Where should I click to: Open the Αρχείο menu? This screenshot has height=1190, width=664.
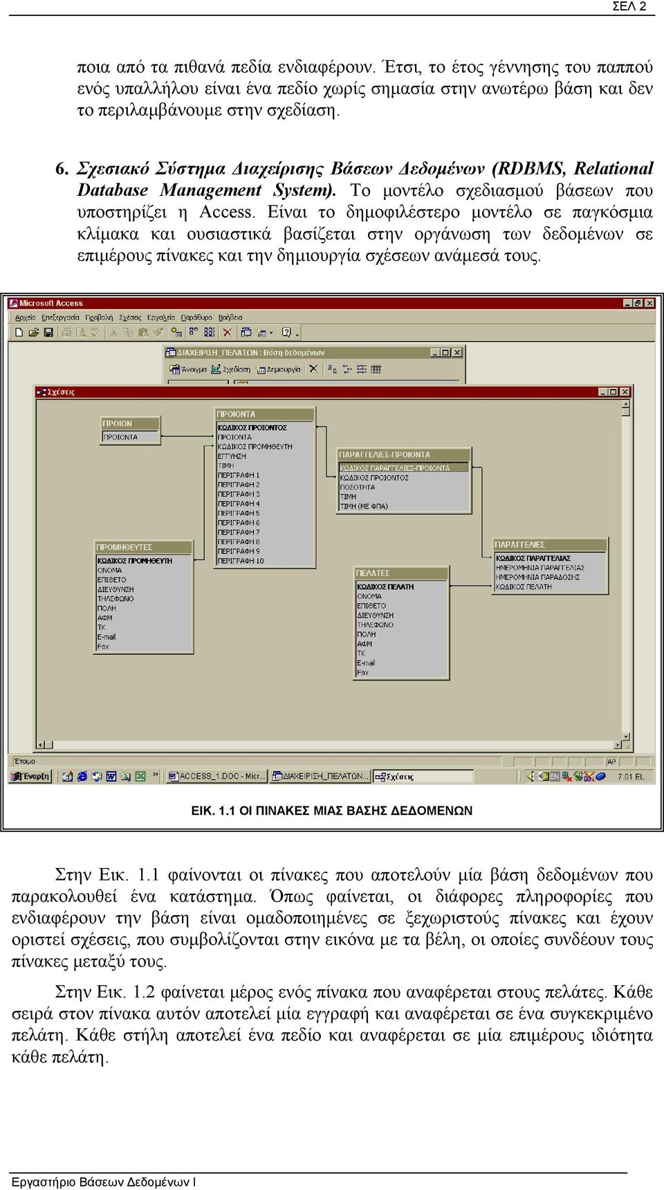point(26,318)
